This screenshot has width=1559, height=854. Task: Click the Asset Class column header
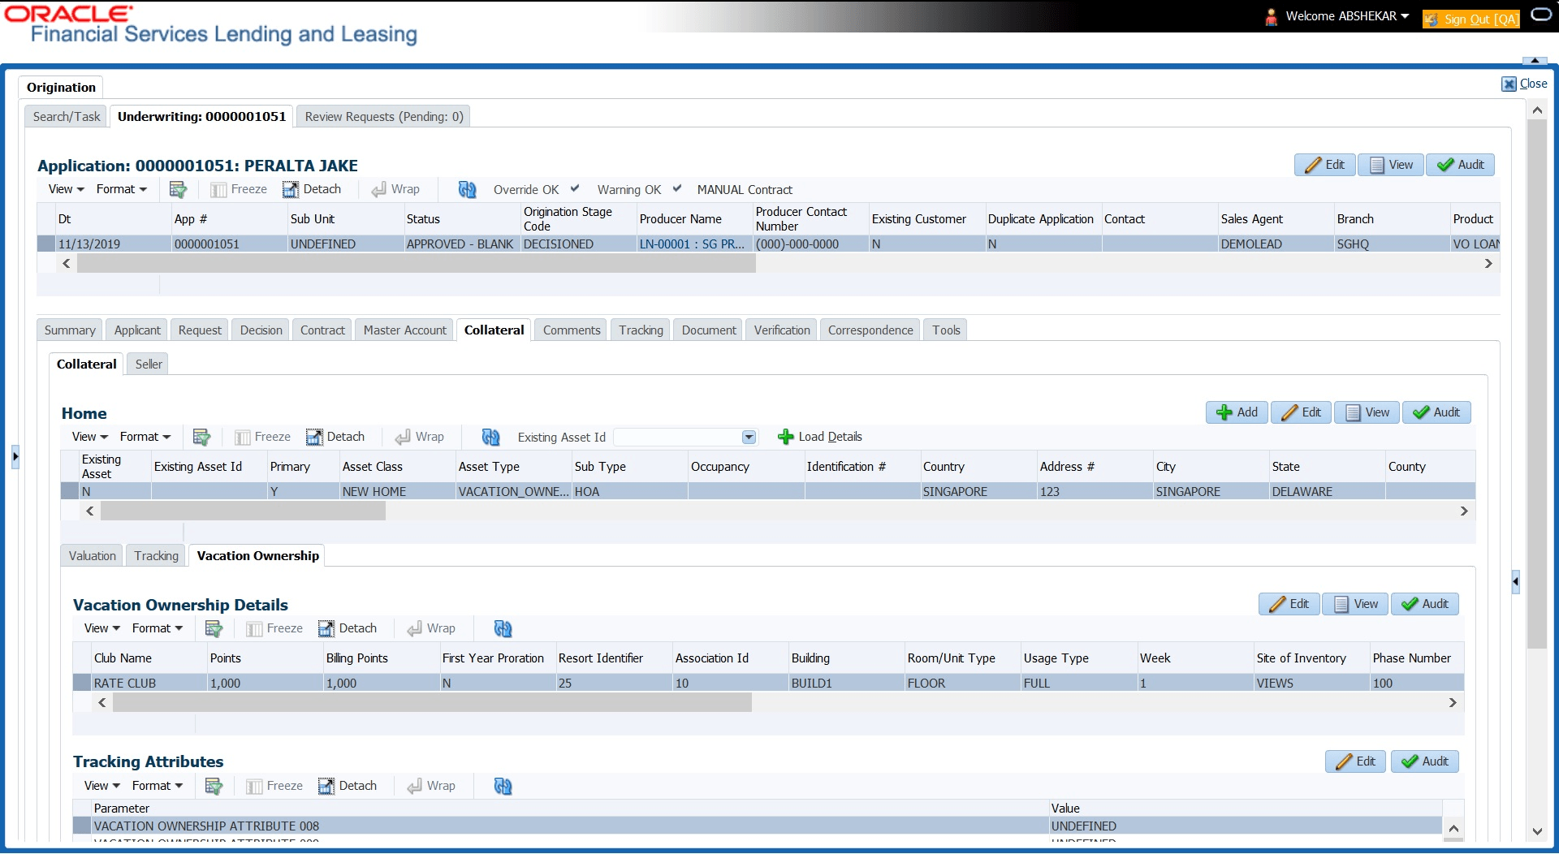click(x=373, y=467)
